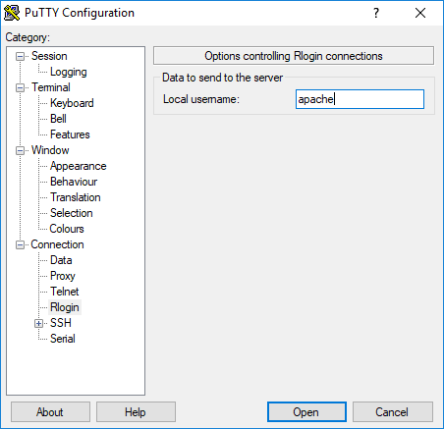Select the Proxy connection category
Viewport: 444px width, 429px height.
pyautogui.click(x=62, y=276)
